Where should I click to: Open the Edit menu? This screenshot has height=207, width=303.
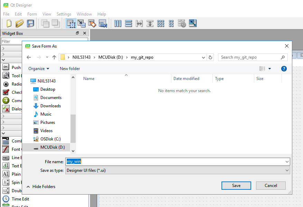click(x=18, y=14)
